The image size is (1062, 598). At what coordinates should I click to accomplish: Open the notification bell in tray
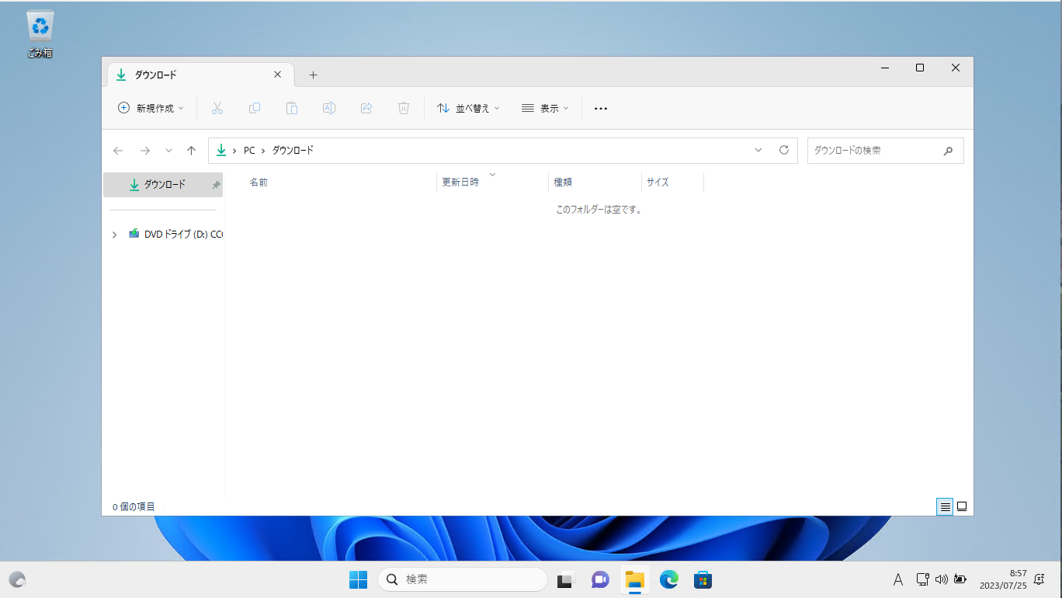point(1039,579)
